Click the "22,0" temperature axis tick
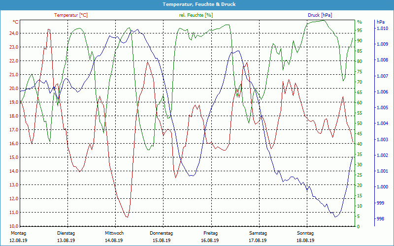The image size is (394, 246). 14,61
